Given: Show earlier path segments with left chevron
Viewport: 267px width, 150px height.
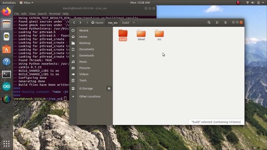Looking at the screenshot, I should pyautogui.click(x=87, y=22).
